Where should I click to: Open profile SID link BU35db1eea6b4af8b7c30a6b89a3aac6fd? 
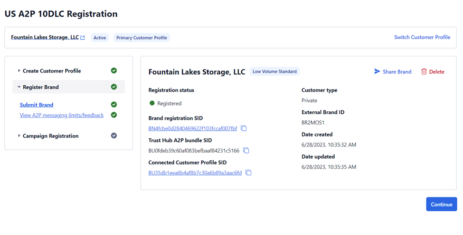point(195,173)
